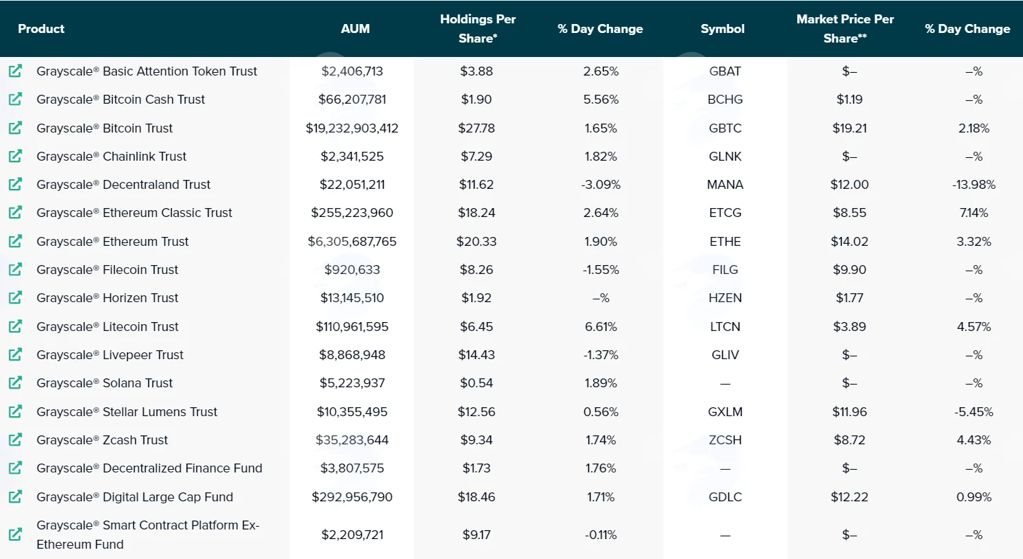
Task: Select the Product column header
Action: (x=41, y=29)
